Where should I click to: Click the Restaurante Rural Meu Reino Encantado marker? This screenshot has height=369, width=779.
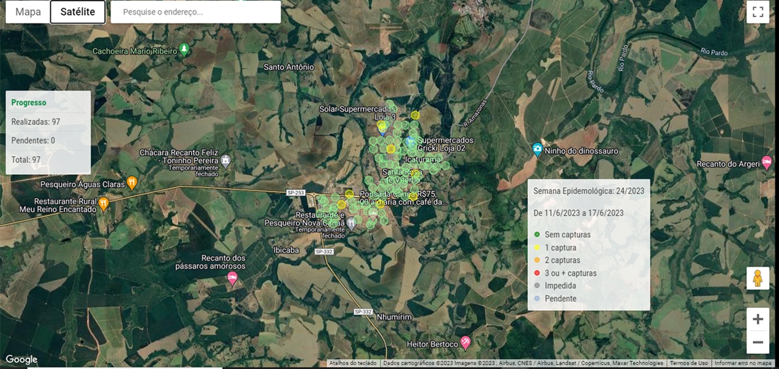[104, 204]
